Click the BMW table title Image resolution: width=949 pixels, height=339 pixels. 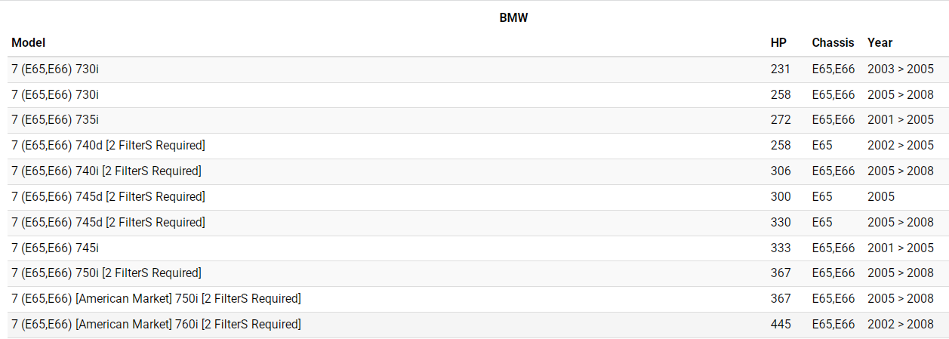pyautogui.click(x=513, y=17)
